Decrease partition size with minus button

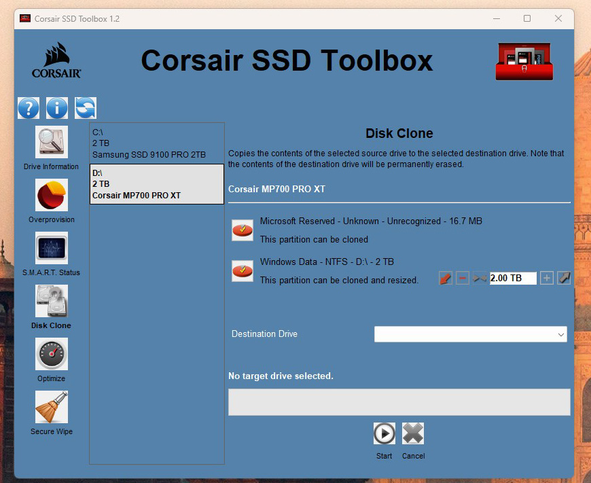pyautogui.click(x=463, y=278)
